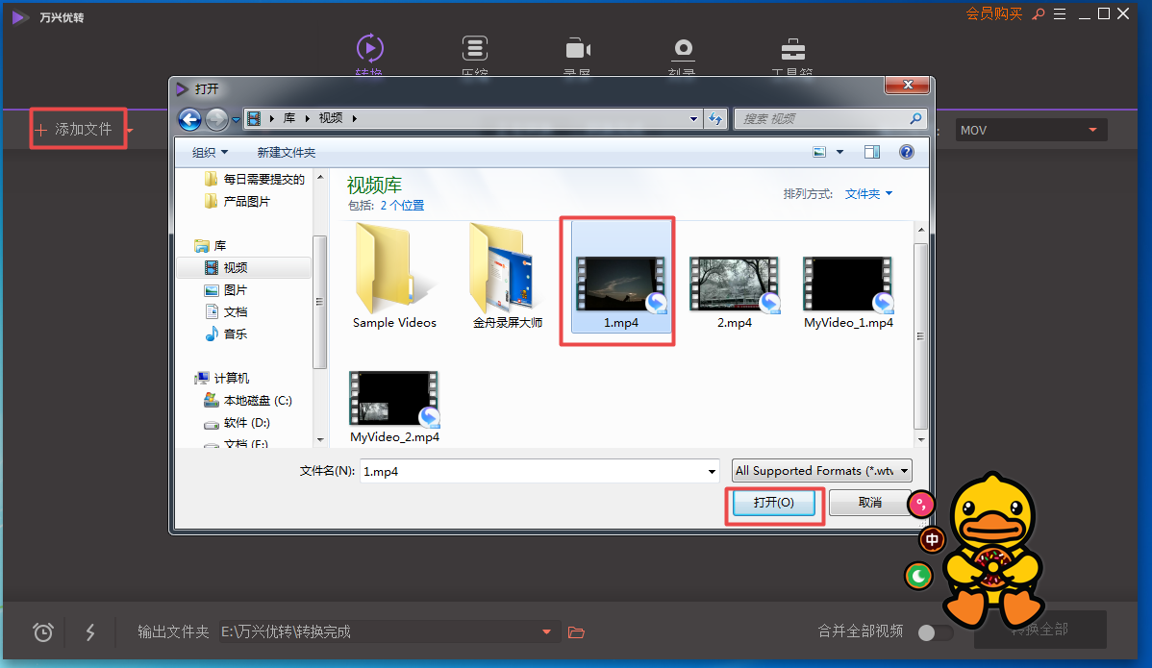
Task: Click New Folder in the dialog toolbar
Action: [286, 153]
